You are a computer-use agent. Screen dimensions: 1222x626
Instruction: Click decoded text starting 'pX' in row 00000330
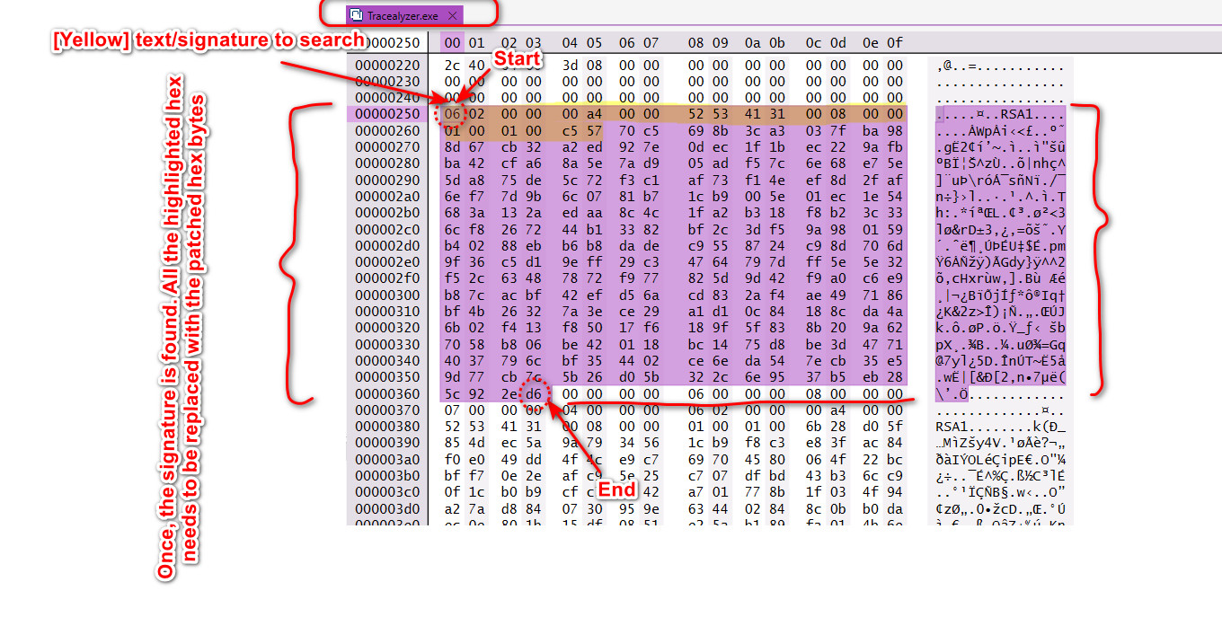(1000, 344)
